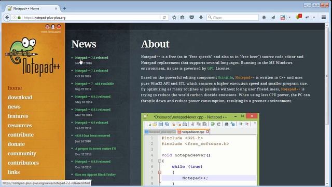Viewport: 332px width, 187px height.
Task: Open the community sidebar menu item
Action: point(22,153)
